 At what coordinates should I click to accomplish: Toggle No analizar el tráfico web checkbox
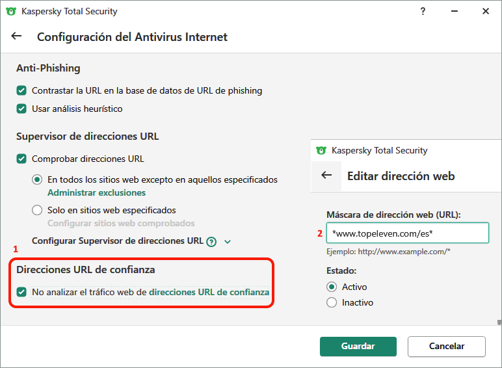click(x=21, y=293)
